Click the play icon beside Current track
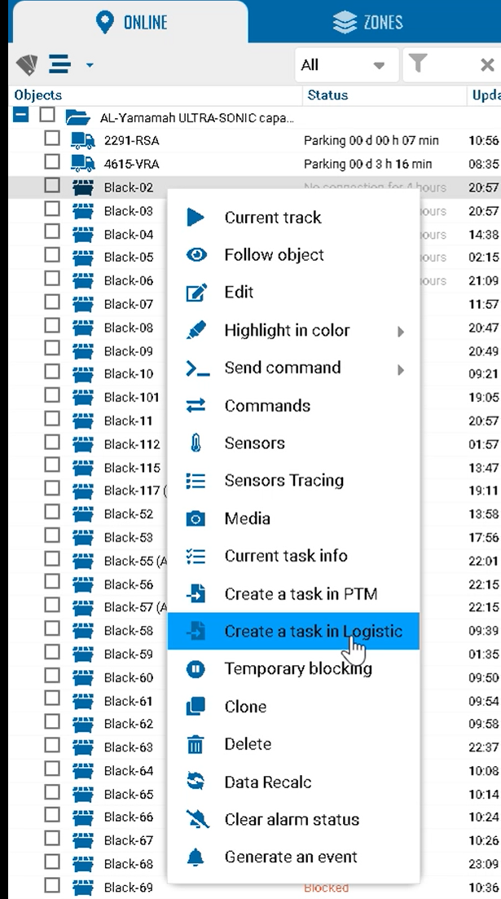 tap(196, 218)
